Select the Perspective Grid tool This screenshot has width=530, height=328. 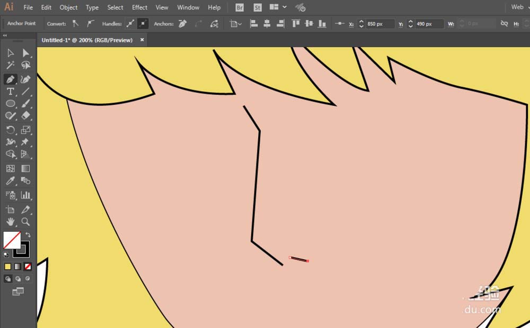pos(25,154)
